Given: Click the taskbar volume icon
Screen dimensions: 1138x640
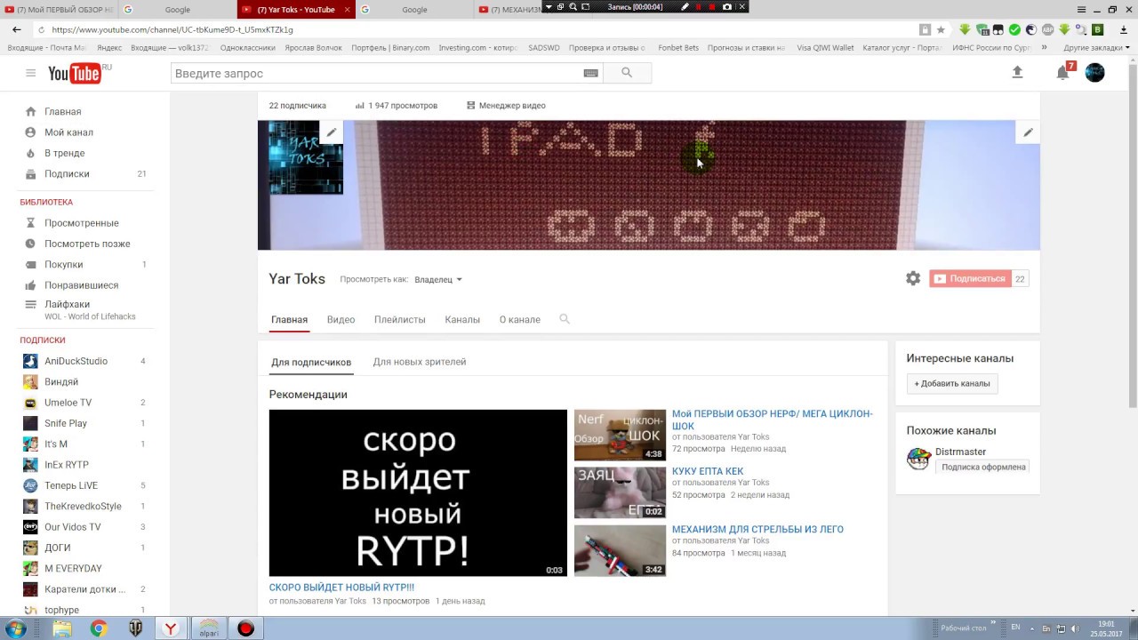Looking at the screenshot, I should tap(1076, 628).
